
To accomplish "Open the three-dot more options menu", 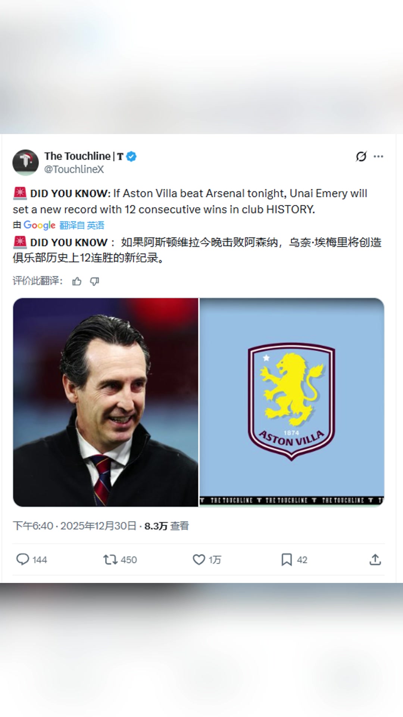I will click(x=378, y=156).
